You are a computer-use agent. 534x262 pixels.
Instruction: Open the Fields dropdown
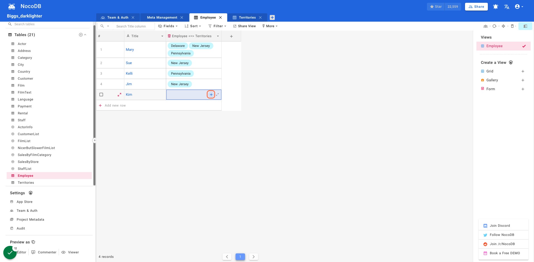pos(168,26)
